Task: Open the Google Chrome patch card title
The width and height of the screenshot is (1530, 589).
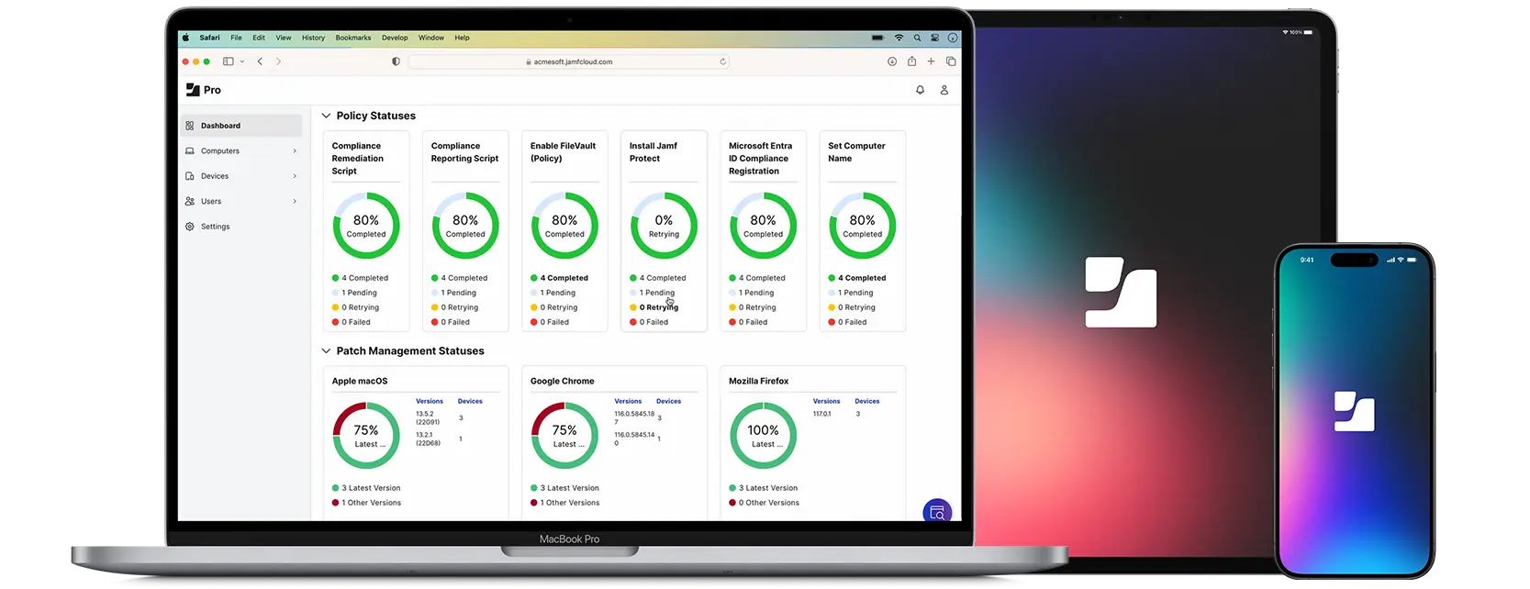Action: coord(563,381)
